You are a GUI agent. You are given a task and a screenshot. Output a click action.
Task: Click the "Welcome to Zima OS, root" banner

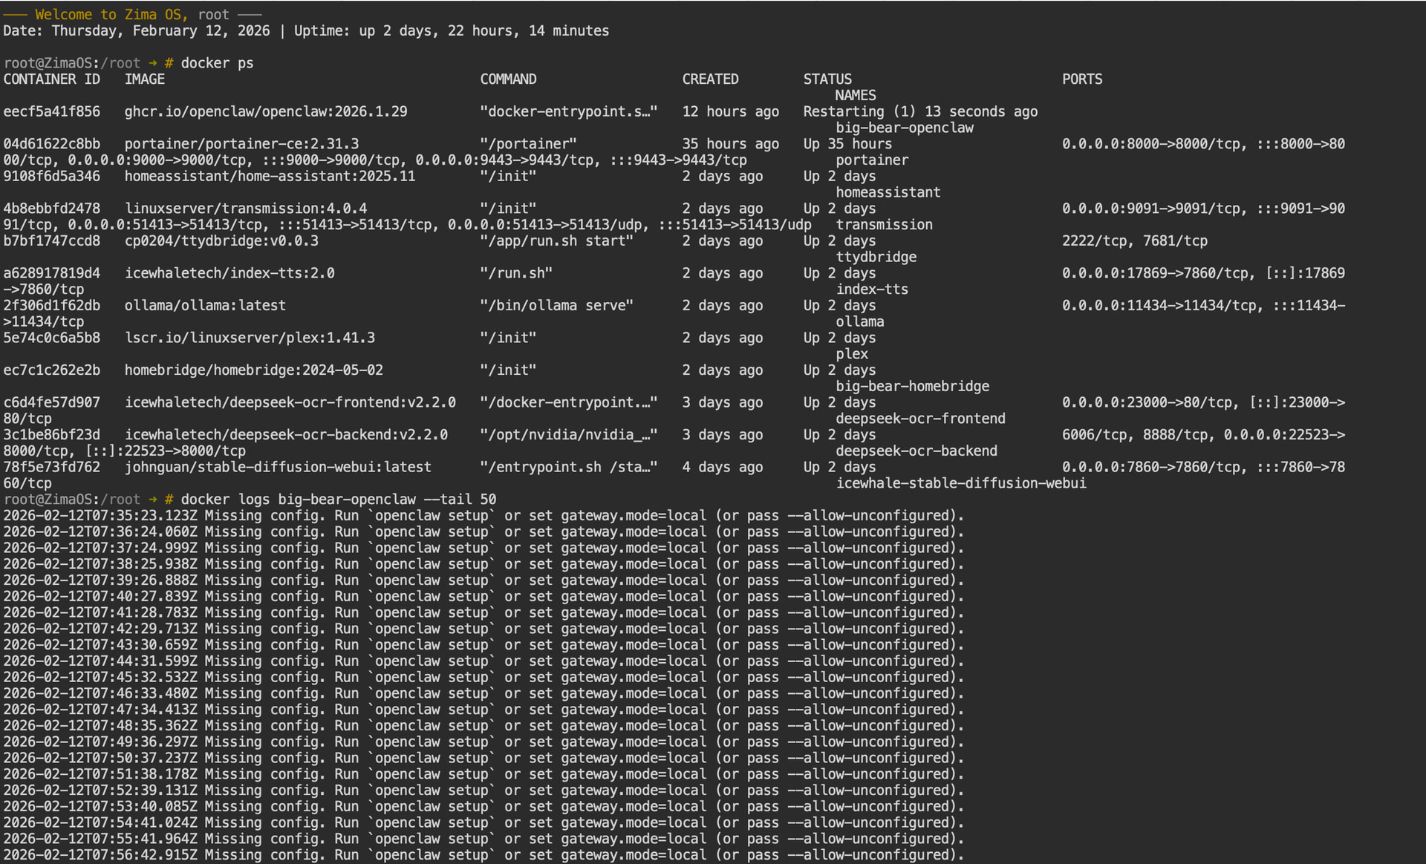tap(132, 15)
